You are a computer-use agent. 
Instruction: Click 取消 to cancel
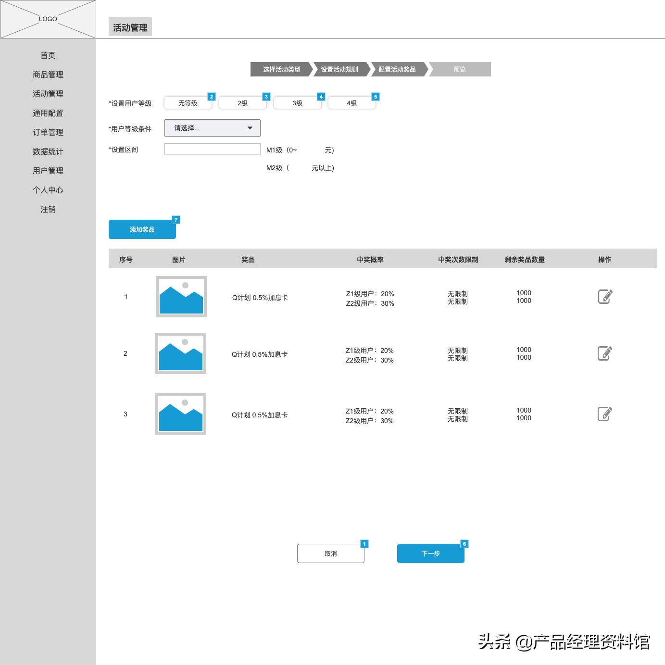coord(330,553)
